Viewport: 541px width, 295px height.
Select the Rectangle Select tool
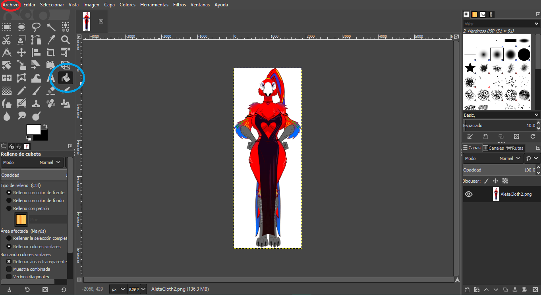7,27
